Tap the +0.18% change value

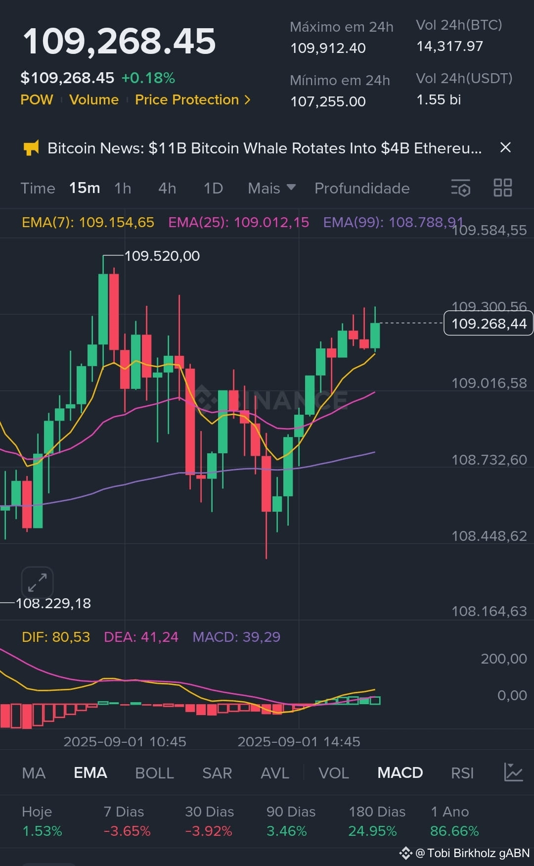click(x=148, y=78)
